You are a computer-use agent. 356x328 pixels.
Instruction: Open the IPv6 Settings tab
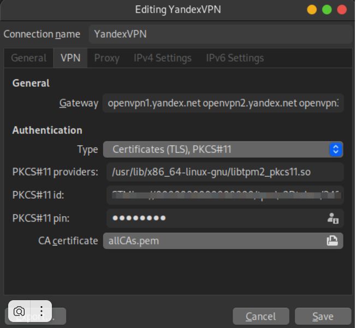[235, 58]
